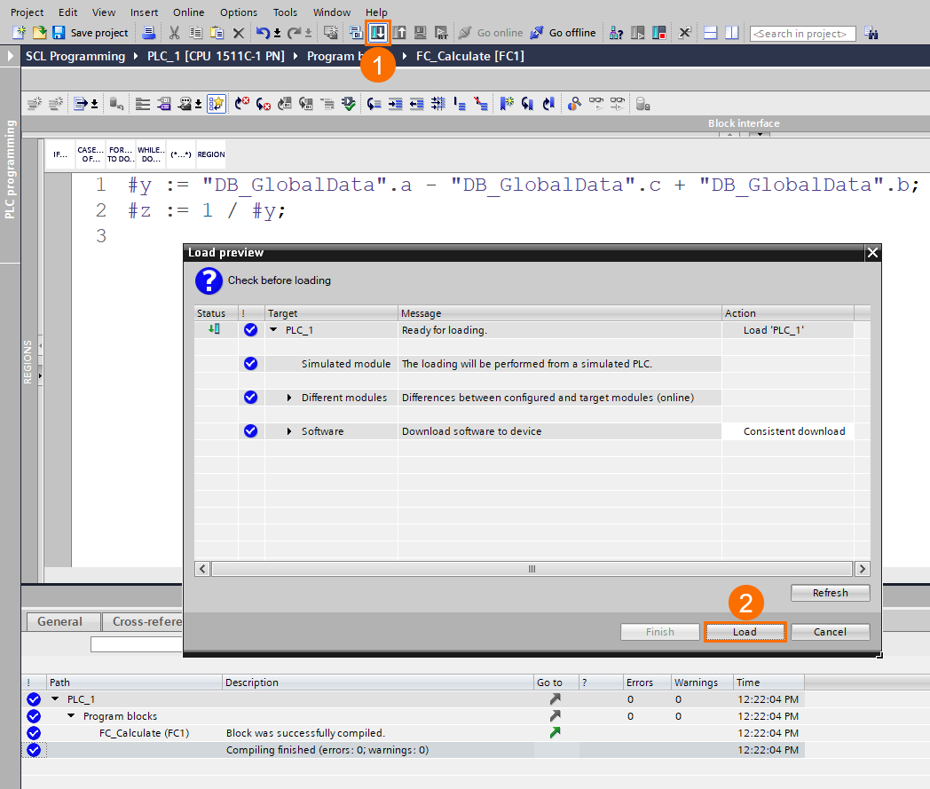Switch to the Cross-references tab
930x789 pixels.
tap(142, 622)
